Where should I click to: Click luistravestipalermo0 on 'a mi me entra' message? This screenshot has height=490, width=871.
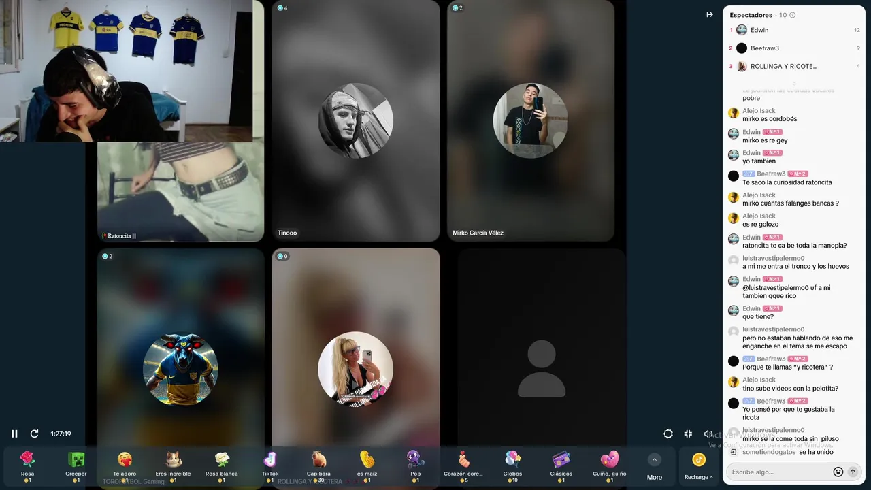(x=774, y=259)
